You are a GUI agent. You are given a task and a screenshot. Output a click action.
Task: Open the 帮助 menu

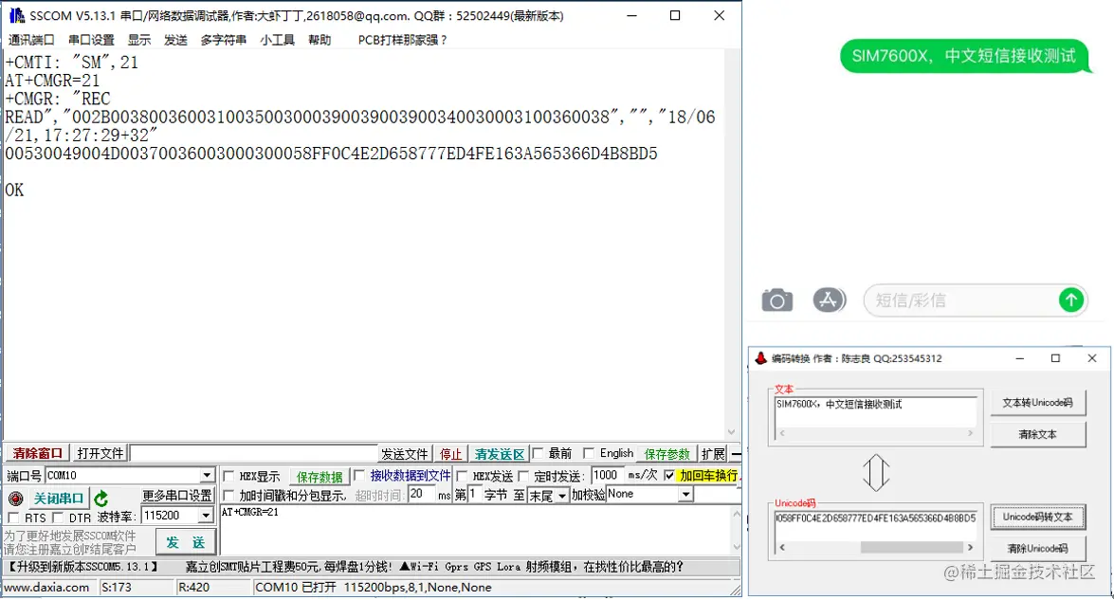[x=320, y=40]
